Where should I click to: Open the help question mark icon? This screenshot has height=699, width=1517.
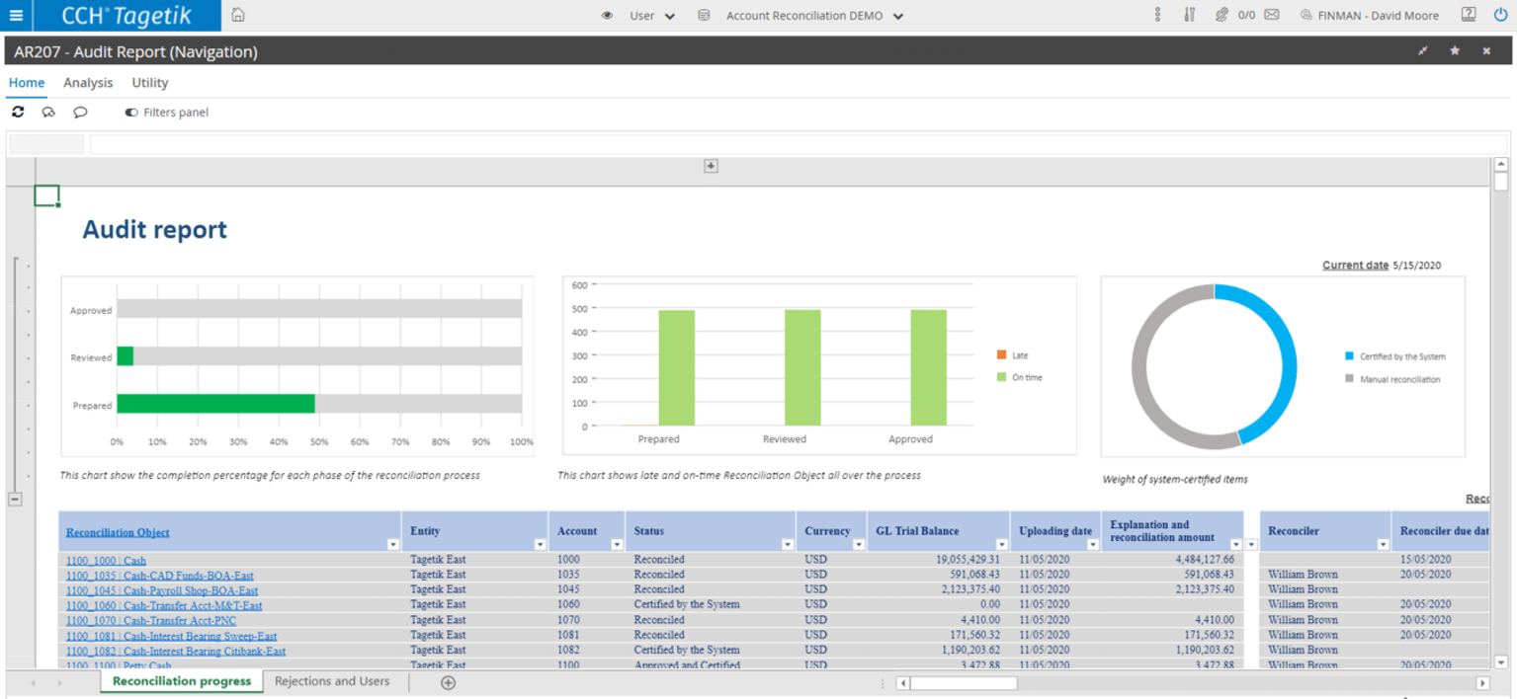point(1469,15)
